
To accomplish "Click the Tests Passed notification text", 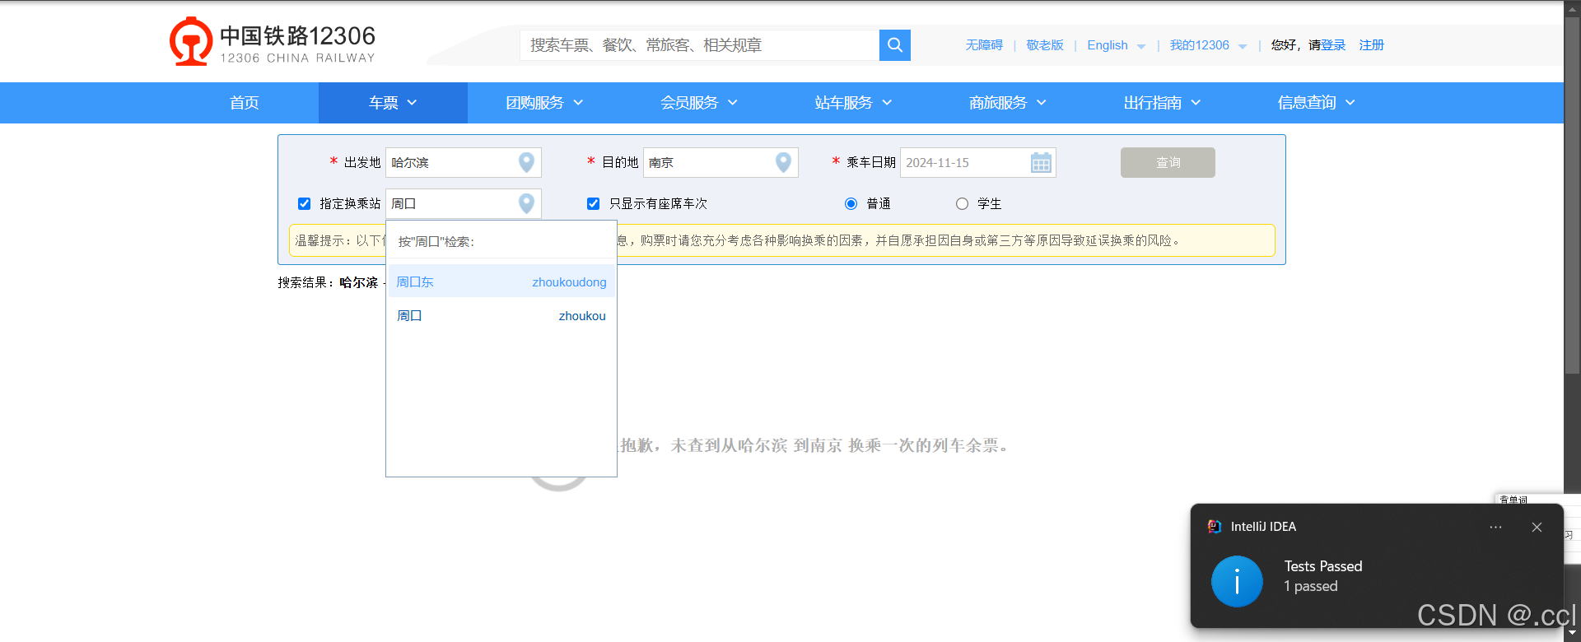I will coord(1322,566).
